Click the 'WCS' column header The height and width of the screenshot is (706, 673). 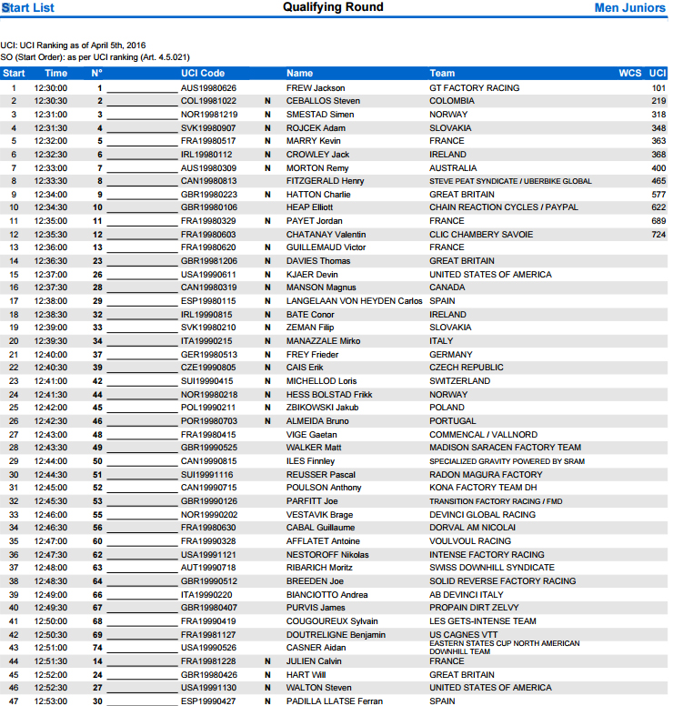[629, 73]
